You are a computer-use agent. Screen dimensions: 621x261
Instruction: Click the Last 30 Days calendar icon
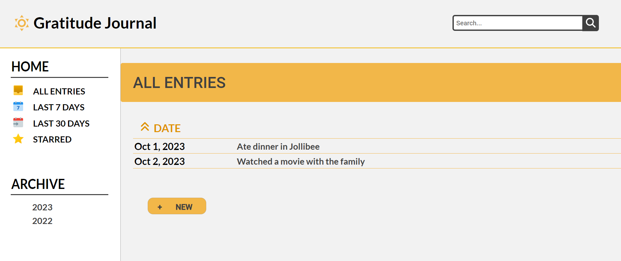tap(18, 122)
